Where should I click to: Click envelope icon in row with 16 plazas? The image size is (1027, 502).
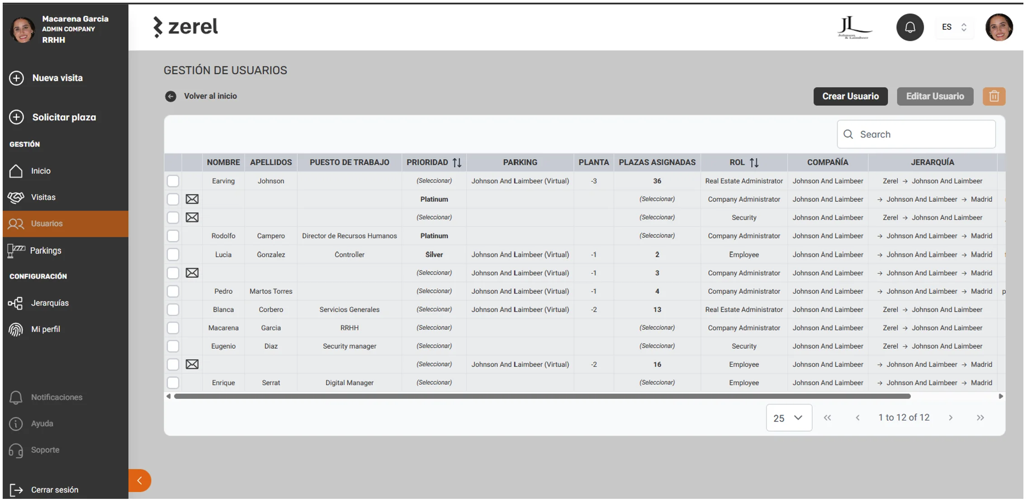click(x=192, y=364)
